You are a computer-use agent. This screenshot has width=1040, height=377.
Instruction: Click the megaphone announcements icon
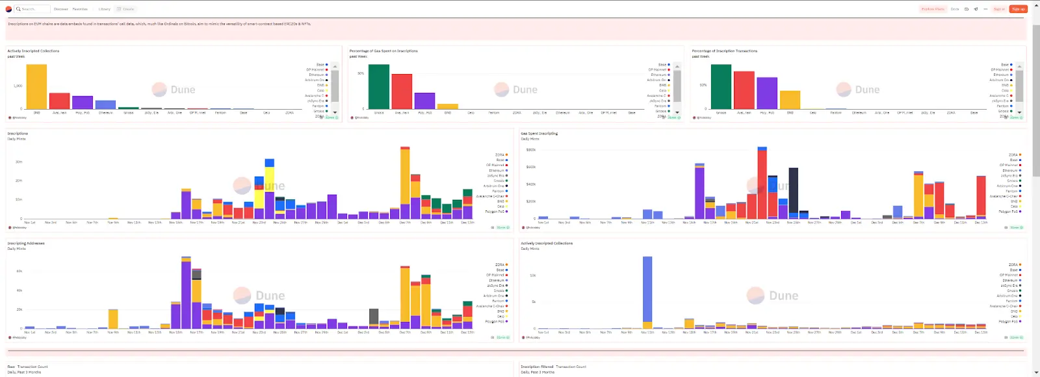click(976, 9)
